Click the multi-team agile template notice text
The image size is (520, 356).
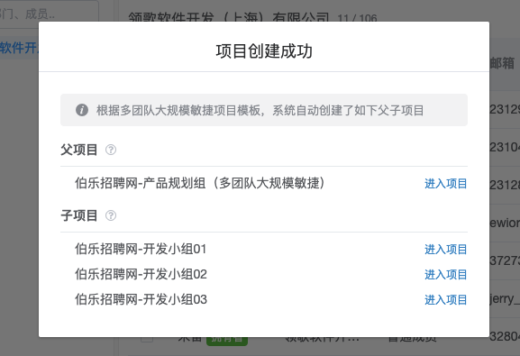point(260,110)
